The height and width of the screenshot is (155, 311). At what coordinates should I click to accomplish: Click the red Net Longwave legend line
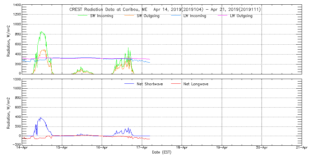coord(175,83)
